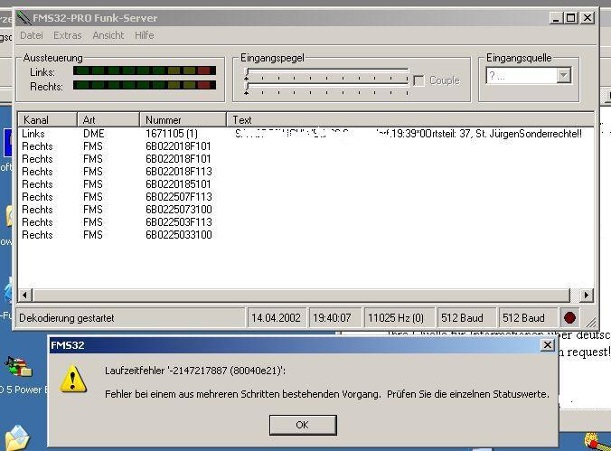Viewport: 611px width, 451px height.
Task: Open the Extras menu
Action: [x=67, y=35]
